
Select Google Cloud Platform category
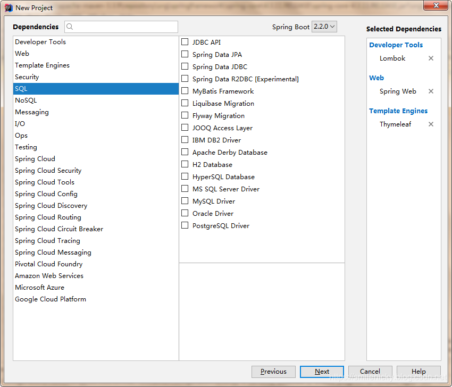(x=96, y=299)
